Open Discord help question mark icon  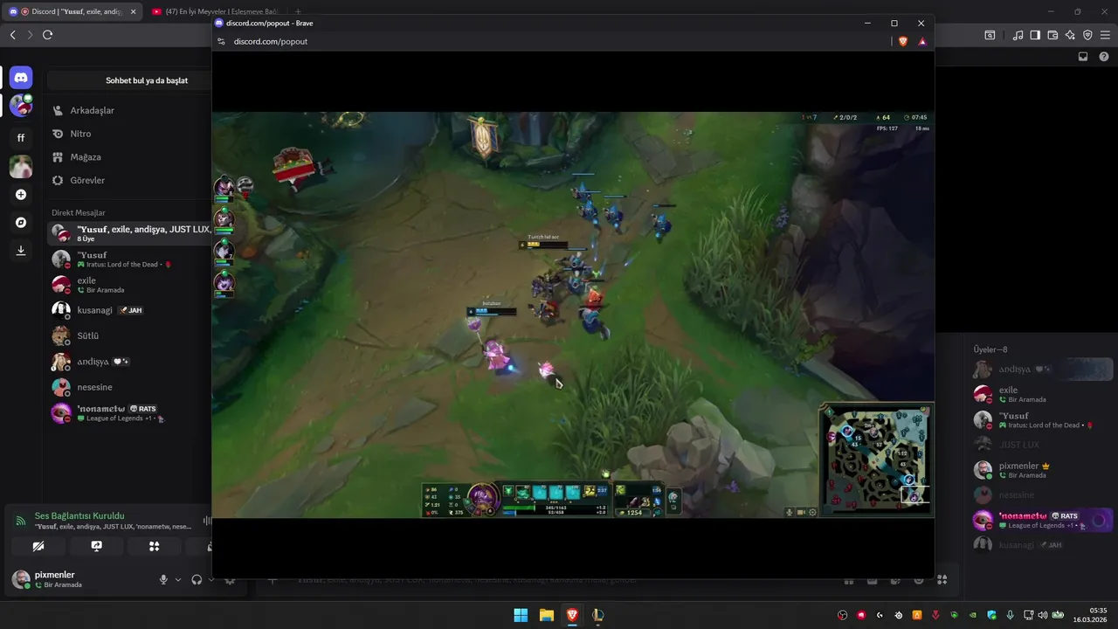1104,57
